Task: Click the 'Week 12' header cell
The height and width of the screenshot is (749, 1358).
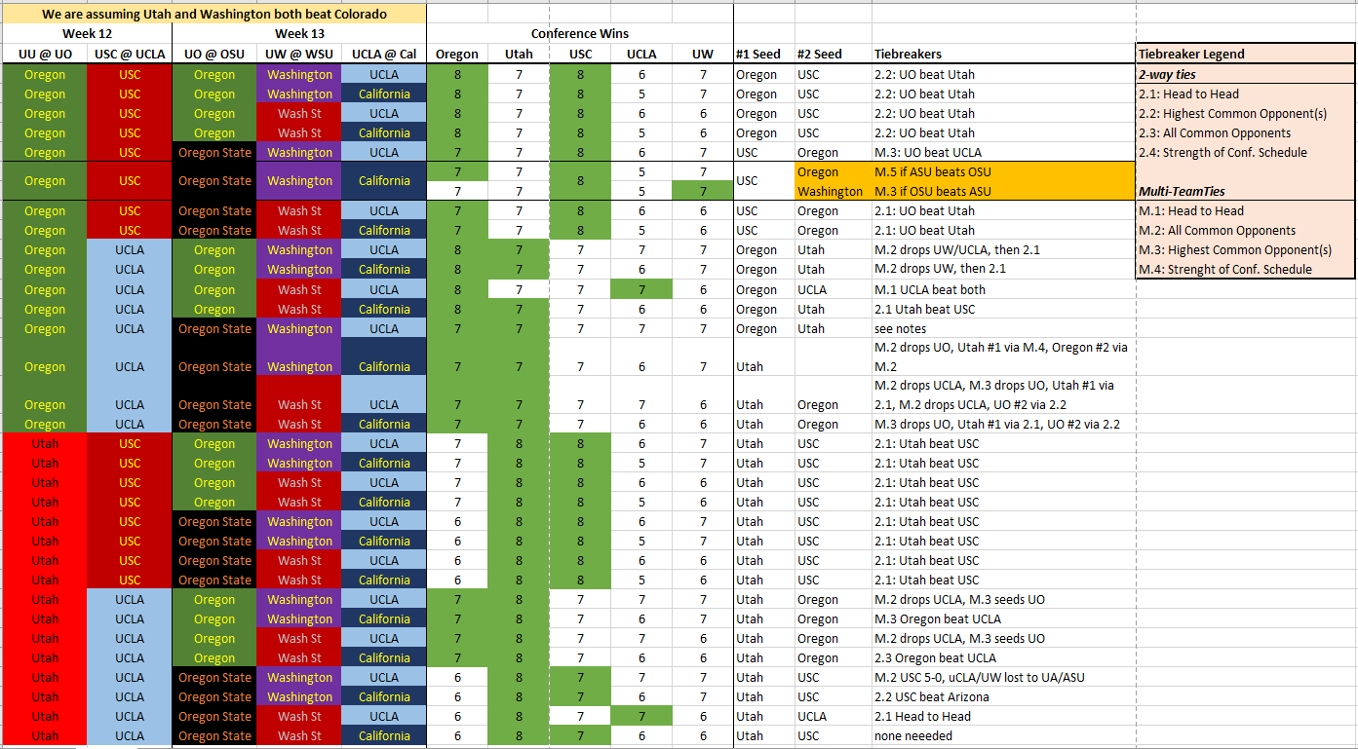Action: (x=88, y=34)
